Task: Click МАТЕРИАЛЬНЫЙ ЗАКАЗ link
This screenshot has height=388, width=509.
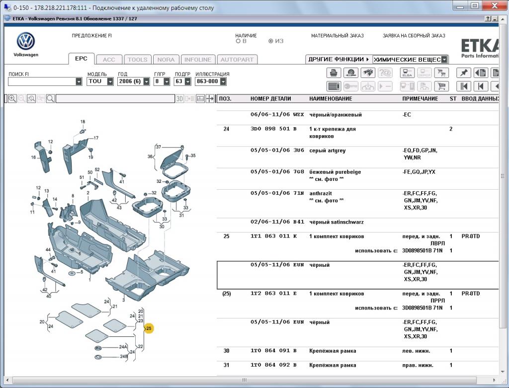Action: [x=338, y=36]
